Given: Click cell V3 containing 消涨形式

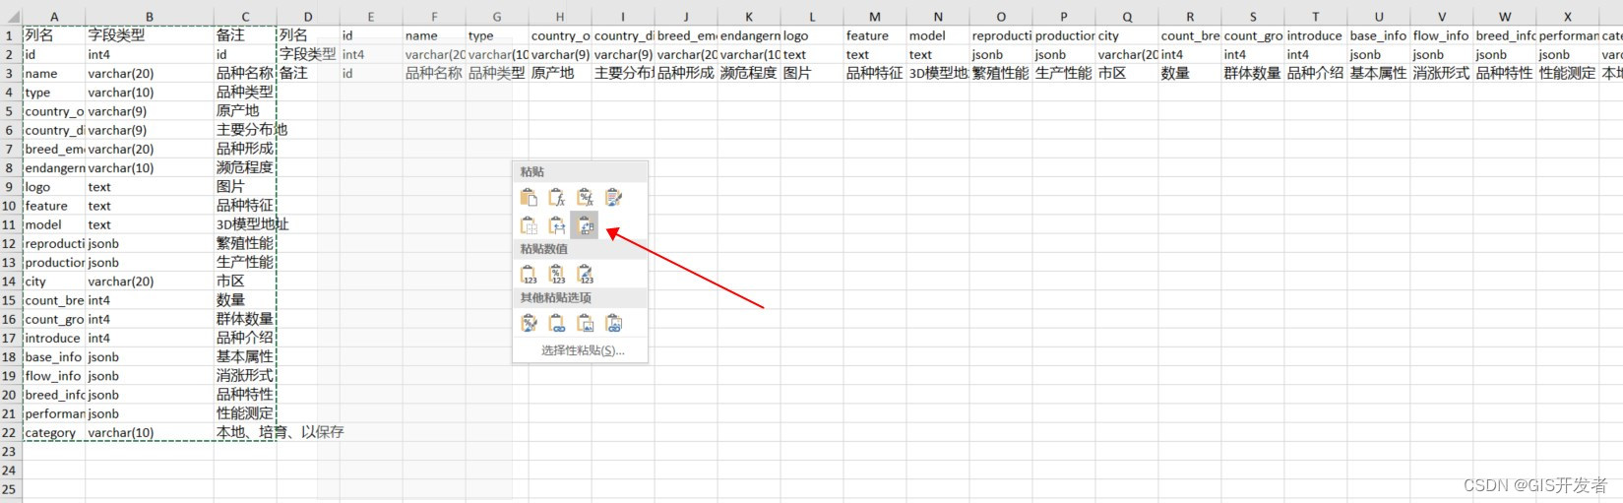Looking at the screenshot, I should (1442, 73).
